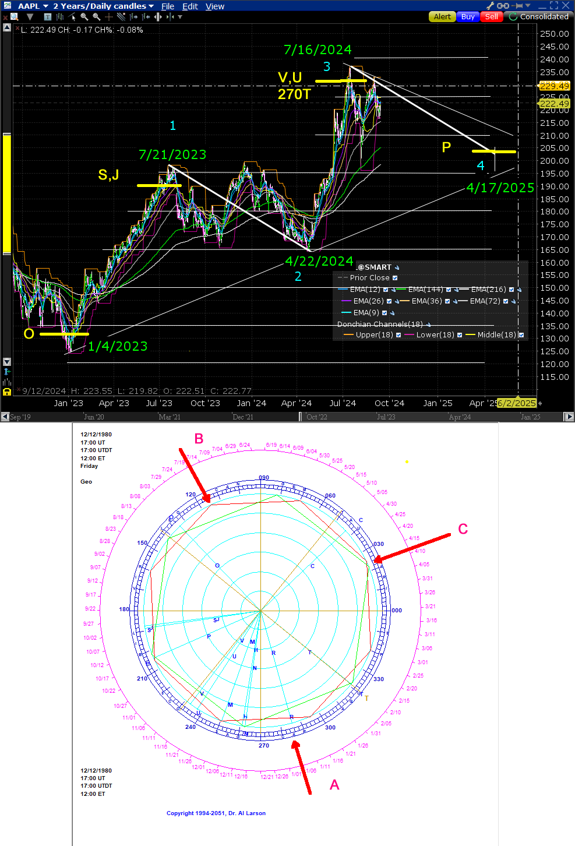Click the yellow Alert button

click(x=442, y=16)
